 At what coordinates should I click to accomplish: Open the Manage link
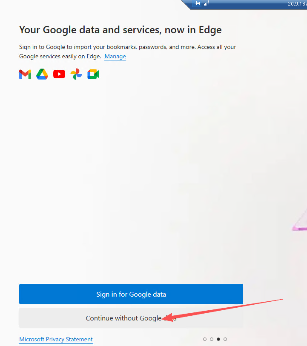pyautogui.click(x=115, y=56)
